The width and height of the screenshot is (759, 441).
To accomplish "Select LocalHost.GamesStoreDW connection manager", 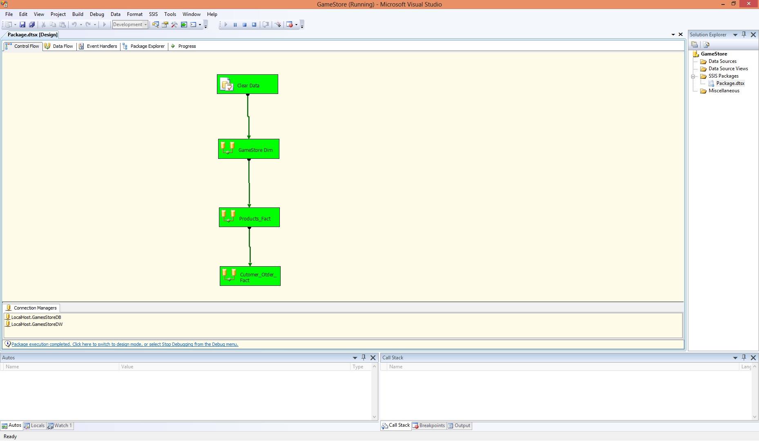I will [33, 324].
